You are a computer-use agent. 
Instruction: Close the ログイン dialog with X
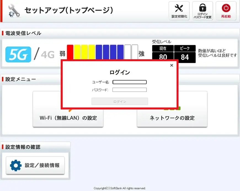point(172,65)
